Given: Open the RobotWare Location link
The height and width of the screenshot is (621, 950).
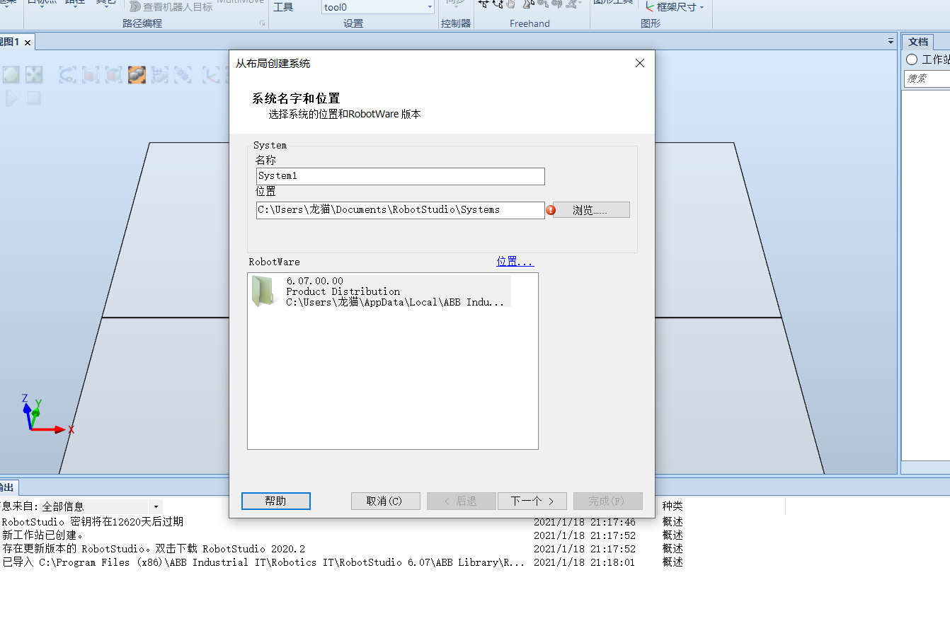Looking at the screenshot, I should [x=515, y=262].
